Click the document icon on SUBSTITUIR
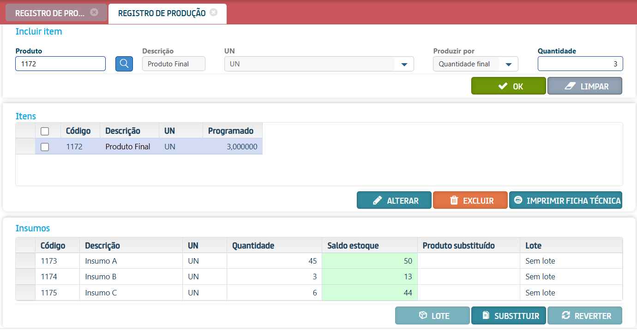Screen dimensions: 637x330 [x=486, y=315]
